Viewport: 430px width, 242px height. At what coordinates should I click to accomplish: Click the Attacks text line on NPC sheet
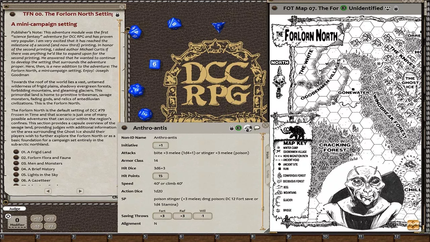[x=202, y=153]
